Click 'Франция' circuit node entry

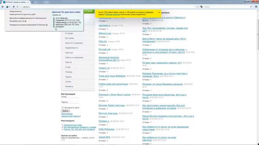point(67,25)
